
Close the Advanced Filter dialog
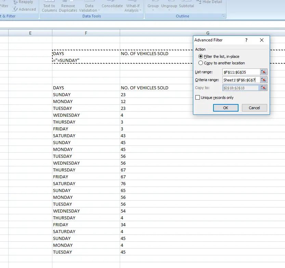(x=261, y=40)
